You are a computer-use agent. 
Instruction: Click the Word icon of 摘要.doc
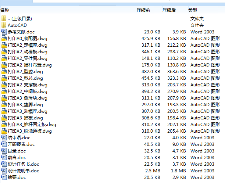point(4,177)
